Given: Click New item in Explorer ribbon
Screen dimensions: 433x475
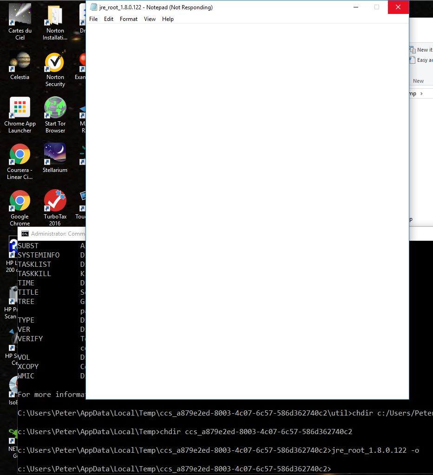Looking at the screenshot, I should (421, 50).
